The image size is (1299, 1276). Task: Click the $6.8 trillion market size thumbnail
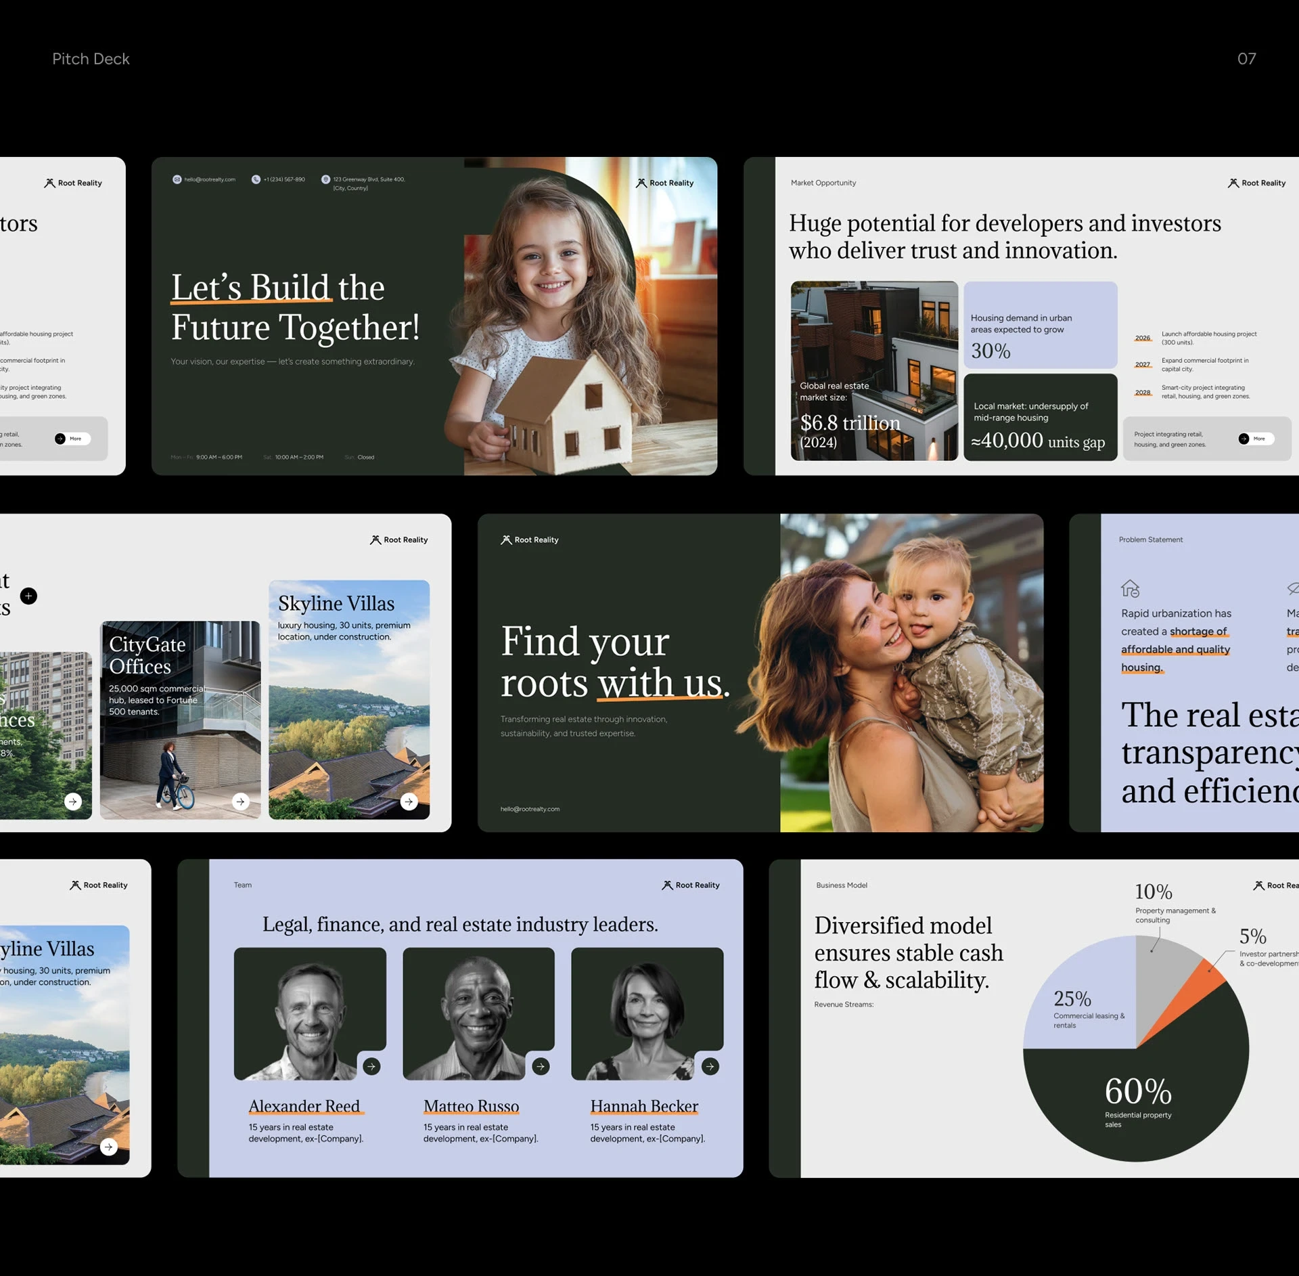point(873,371)
